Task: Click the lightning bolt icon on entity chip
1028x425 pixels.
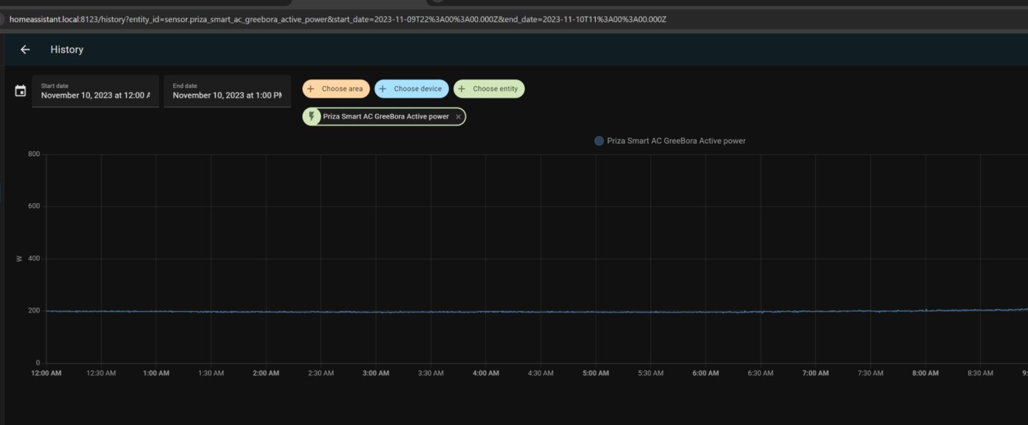Action: coord(312,117)
